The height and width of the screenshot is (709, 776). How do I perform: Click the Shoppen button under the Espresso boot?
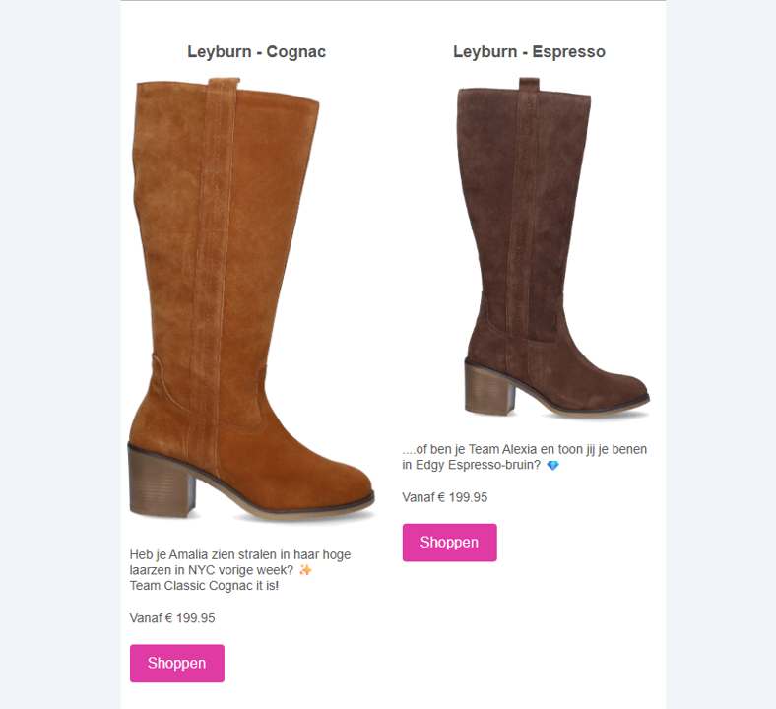449,543
